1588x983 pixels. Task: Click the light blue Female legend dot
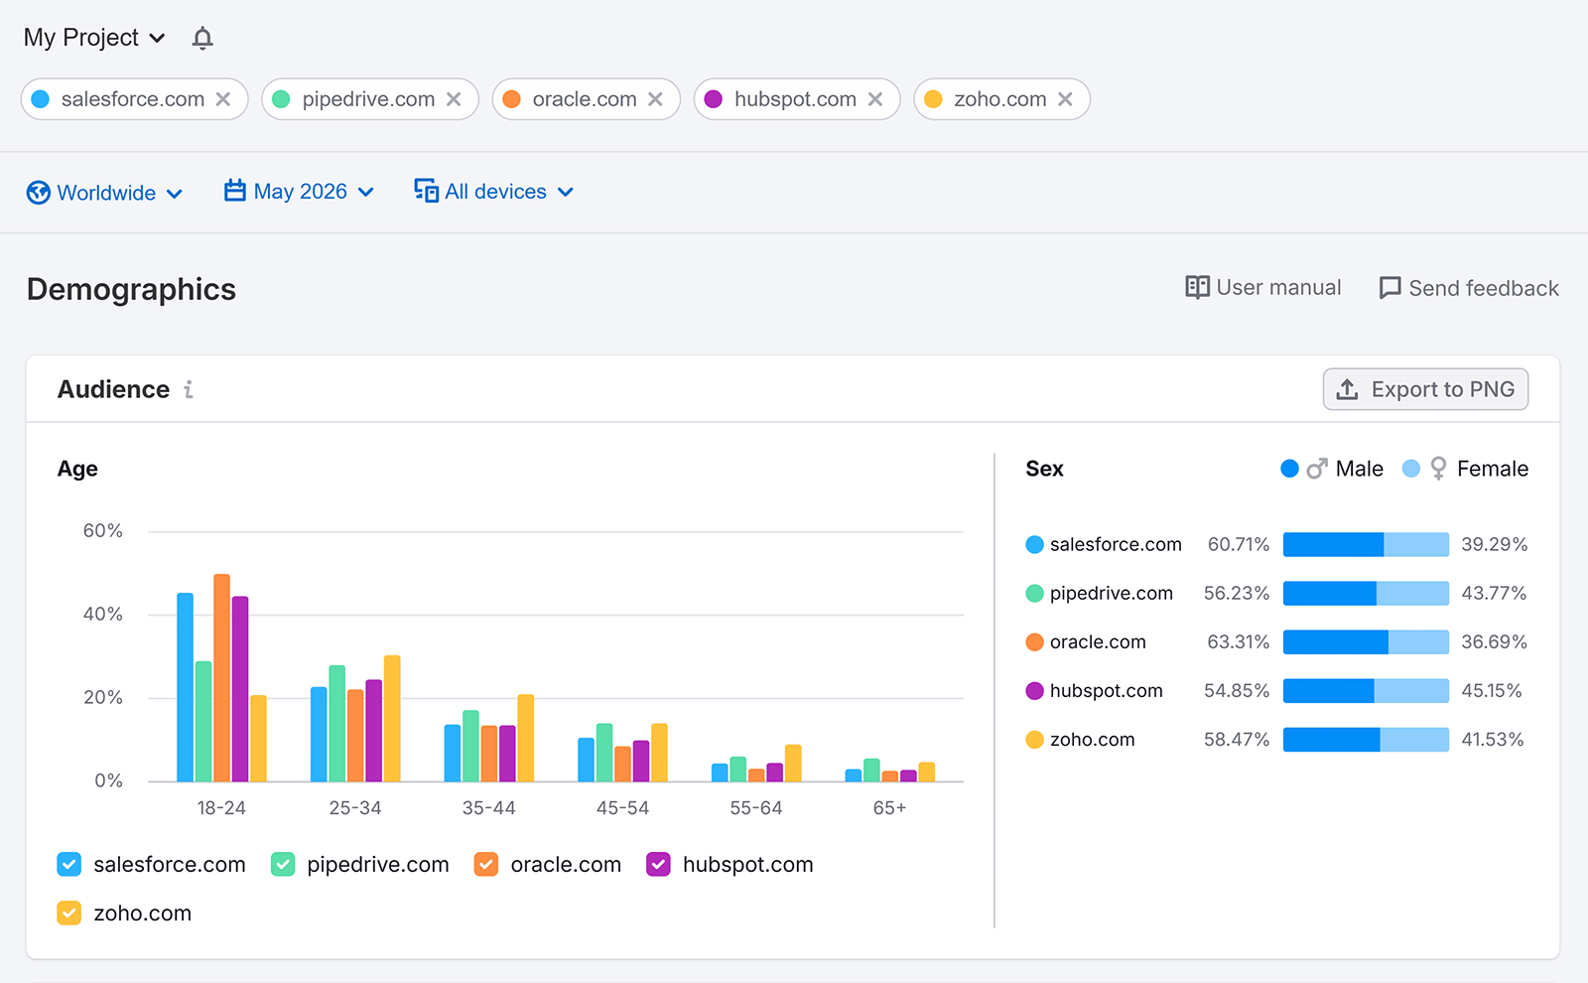pyautogui.click(x=1411, y=469)
